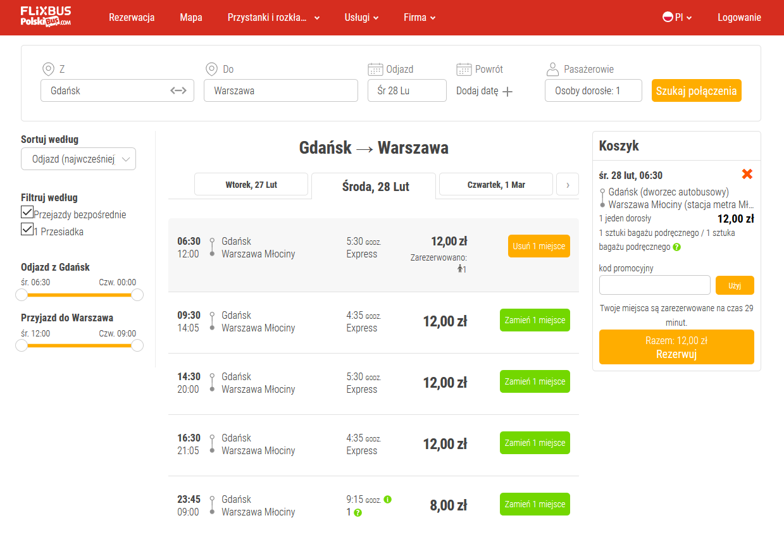Viewport: 784px width, 537px height.
Task: Click left handle of Odjazd z Gdańsk slider
Action: (x=22, y=295)
